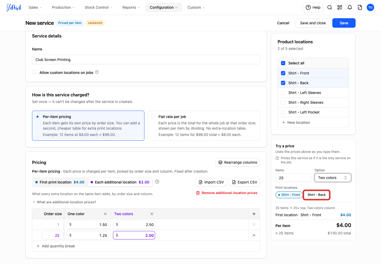Open the notifications bell

click(350, 7)
